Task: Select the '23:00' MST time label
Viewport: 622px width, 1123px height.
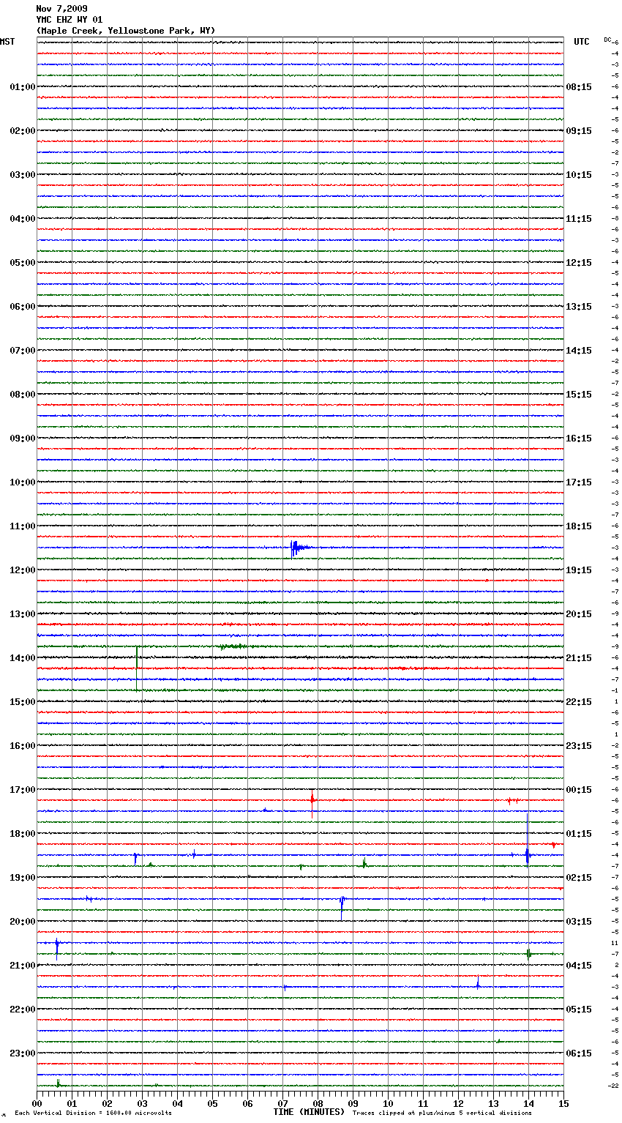Action: click(23, 1053)
